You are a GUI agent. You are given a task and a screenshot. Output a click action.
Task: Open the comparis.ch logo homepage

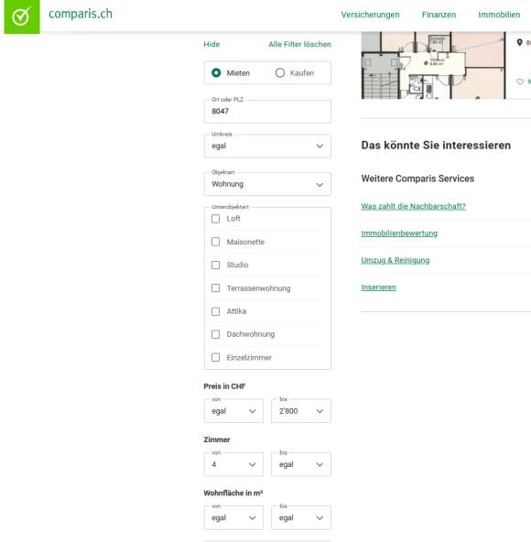point(22,16)
